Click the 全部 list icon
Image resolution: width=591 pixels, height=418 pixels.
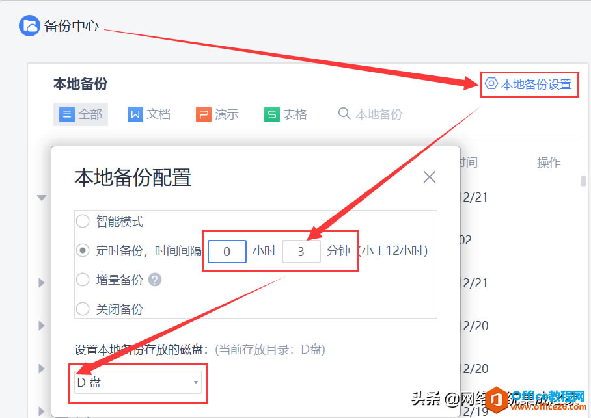click(66, 114)
